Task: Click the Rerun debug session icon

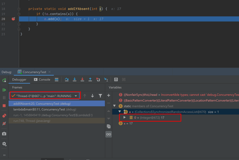Action: (4, 80)
